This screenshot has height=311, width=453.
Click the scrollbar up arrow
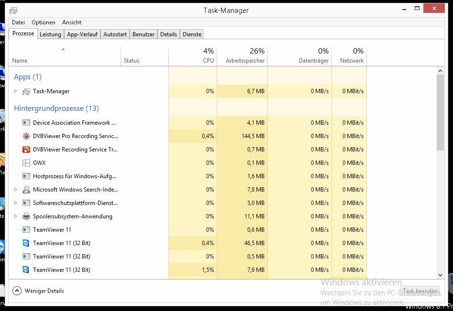(x=440, y=71)
